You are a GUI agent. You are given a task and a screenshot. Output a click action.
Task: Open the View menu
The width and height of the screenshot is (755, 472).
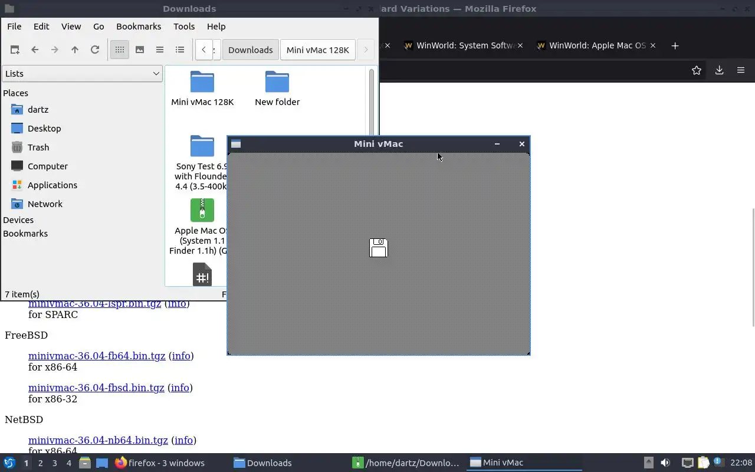tap(71, 26)
